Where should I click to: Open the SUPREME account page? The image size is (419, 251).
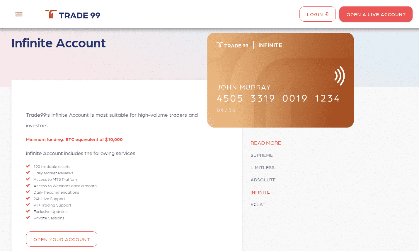[262, 155]
